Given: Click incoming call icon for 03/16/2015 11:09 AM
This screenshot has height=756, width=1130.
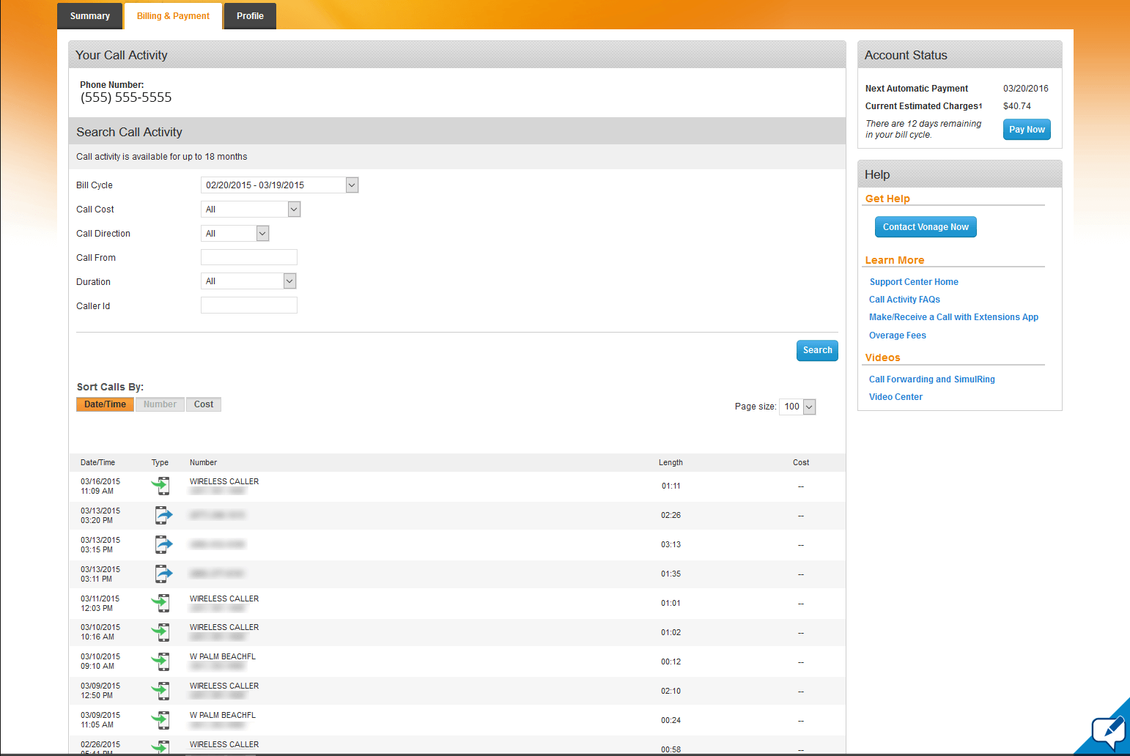Looking at the screenshot, I should [x=160, y=486].
